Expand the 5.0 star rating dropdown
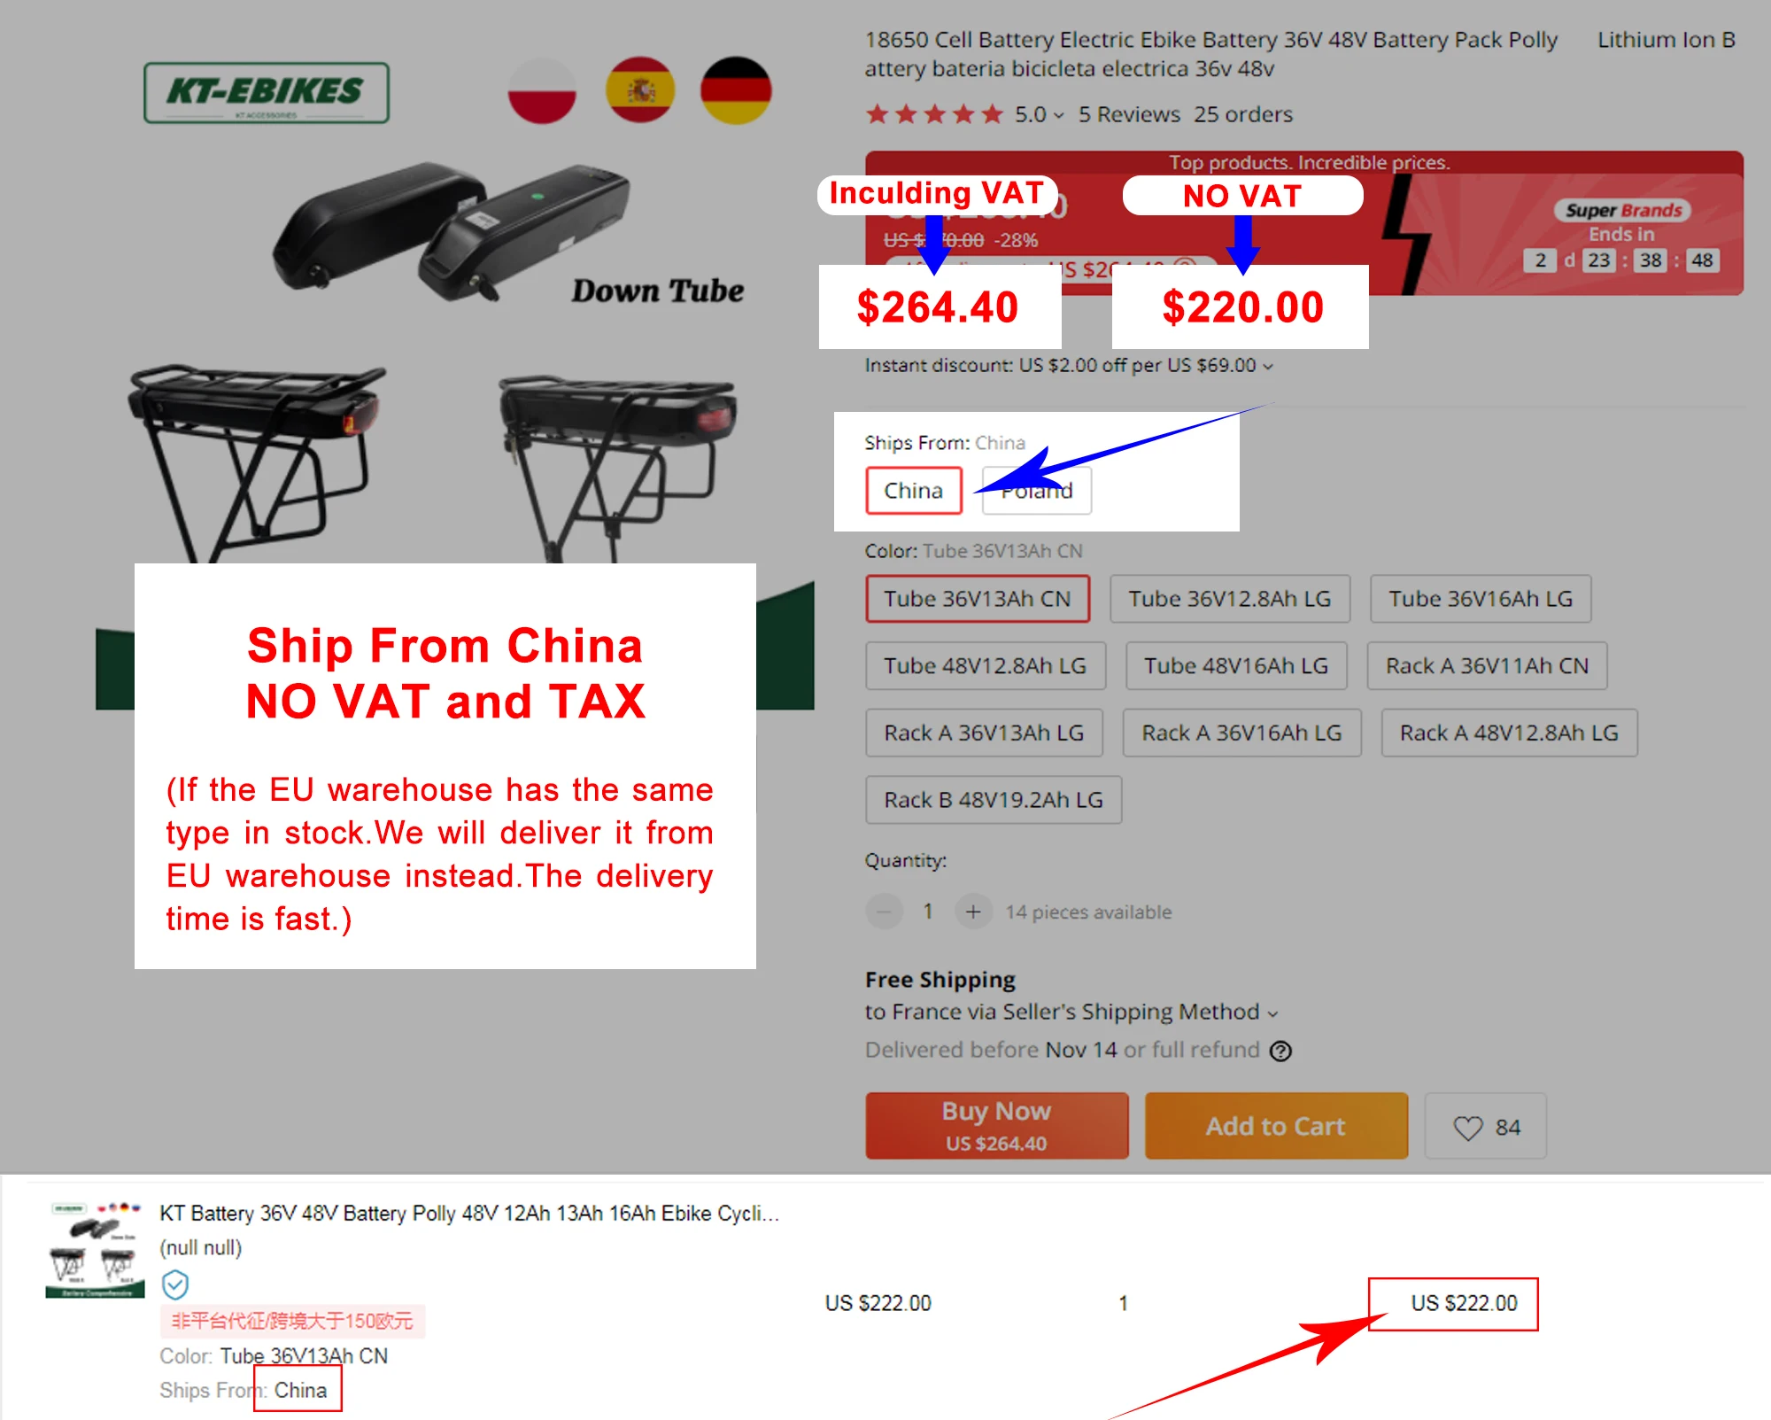This screenshot has width=1771, height=1420. (1040, 114)
